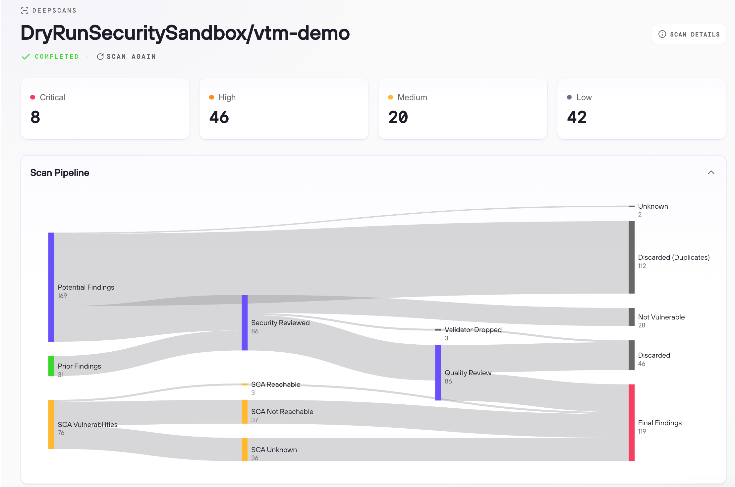This screenshot has width=735, height=487.
Task: Click the Potential Findings label
Action: point(86,287)
